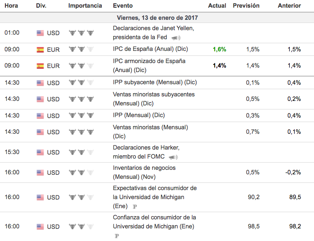
Task: Click preliminary P icon beside Expectativas del consumidor (Ene)
Action: [x=135, y=206]
